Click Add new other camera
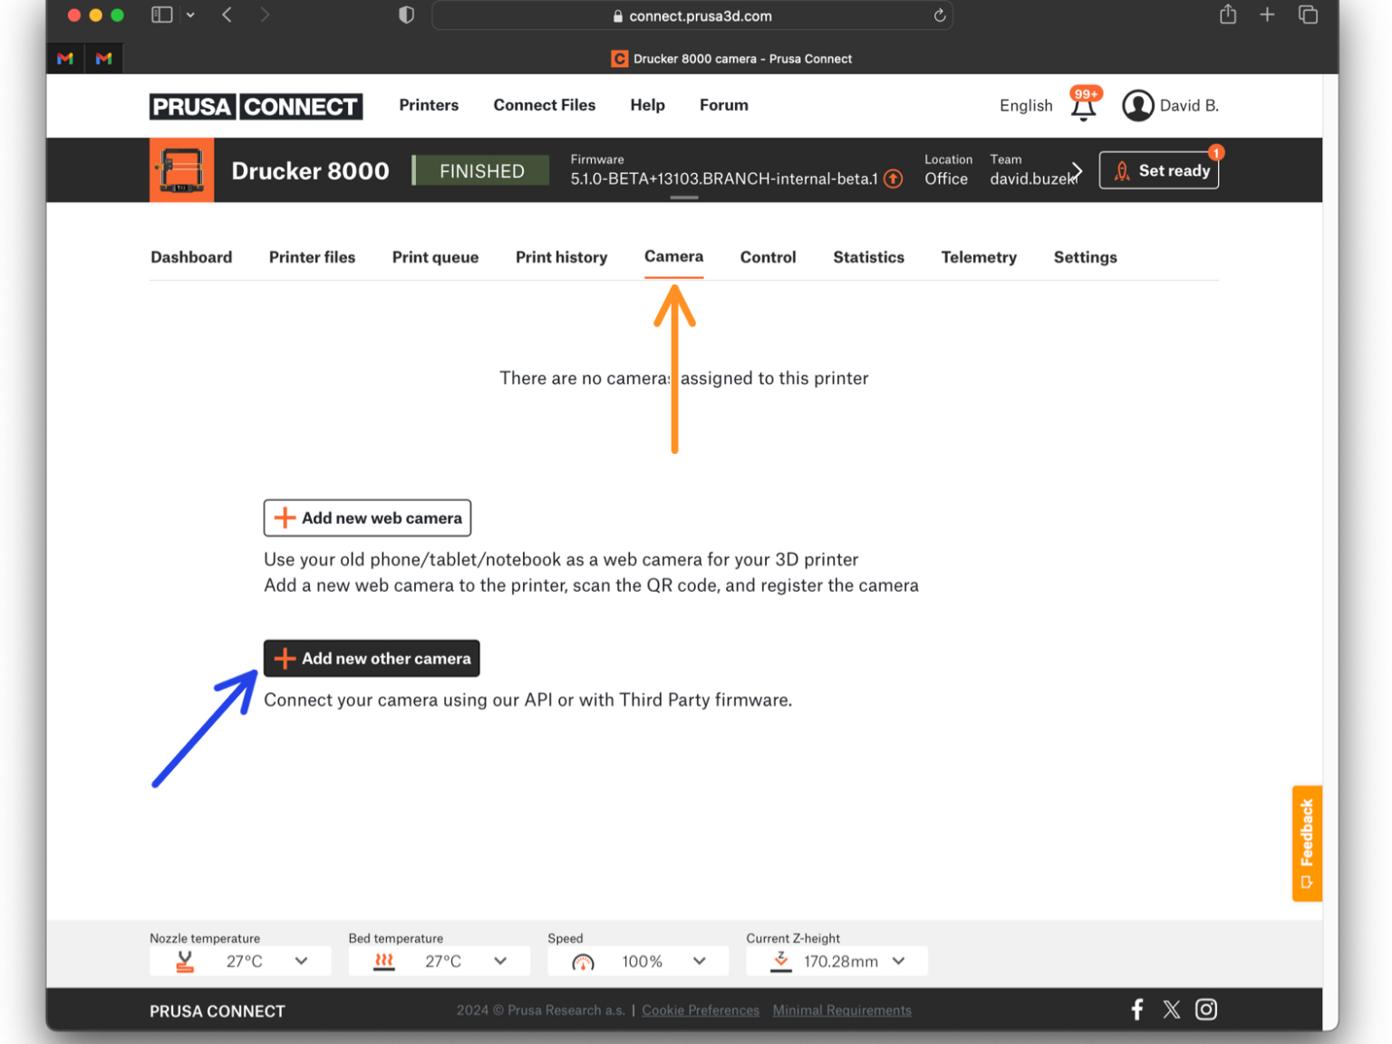This screenshot has height=1044, width=1392. tap(372, 658)
